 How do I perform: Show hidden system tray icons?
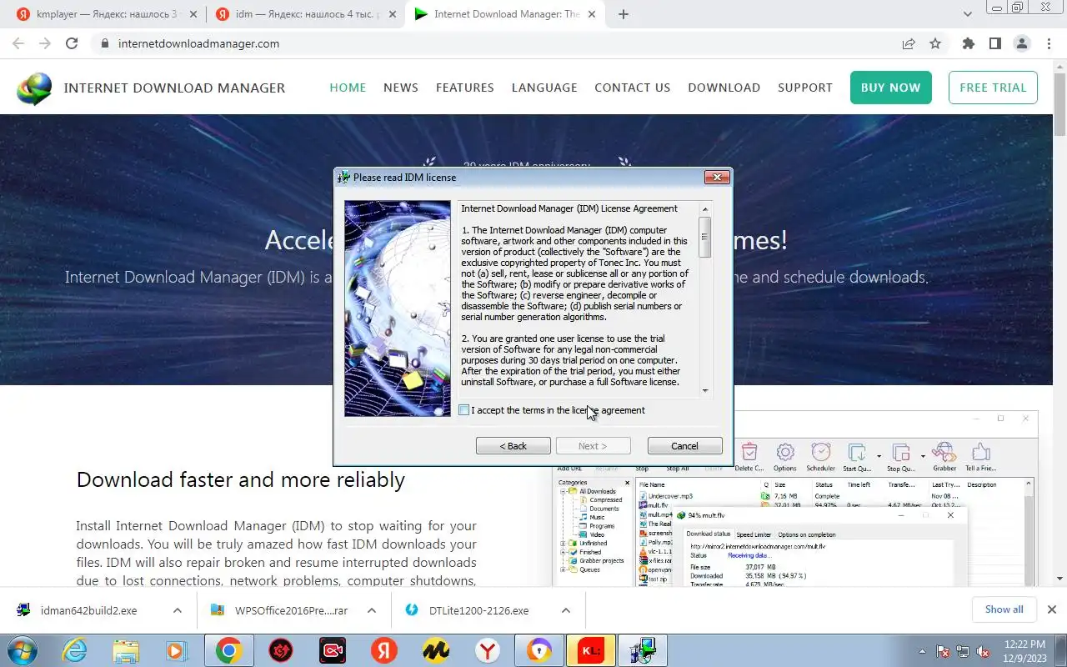click(x=922, y=651)
